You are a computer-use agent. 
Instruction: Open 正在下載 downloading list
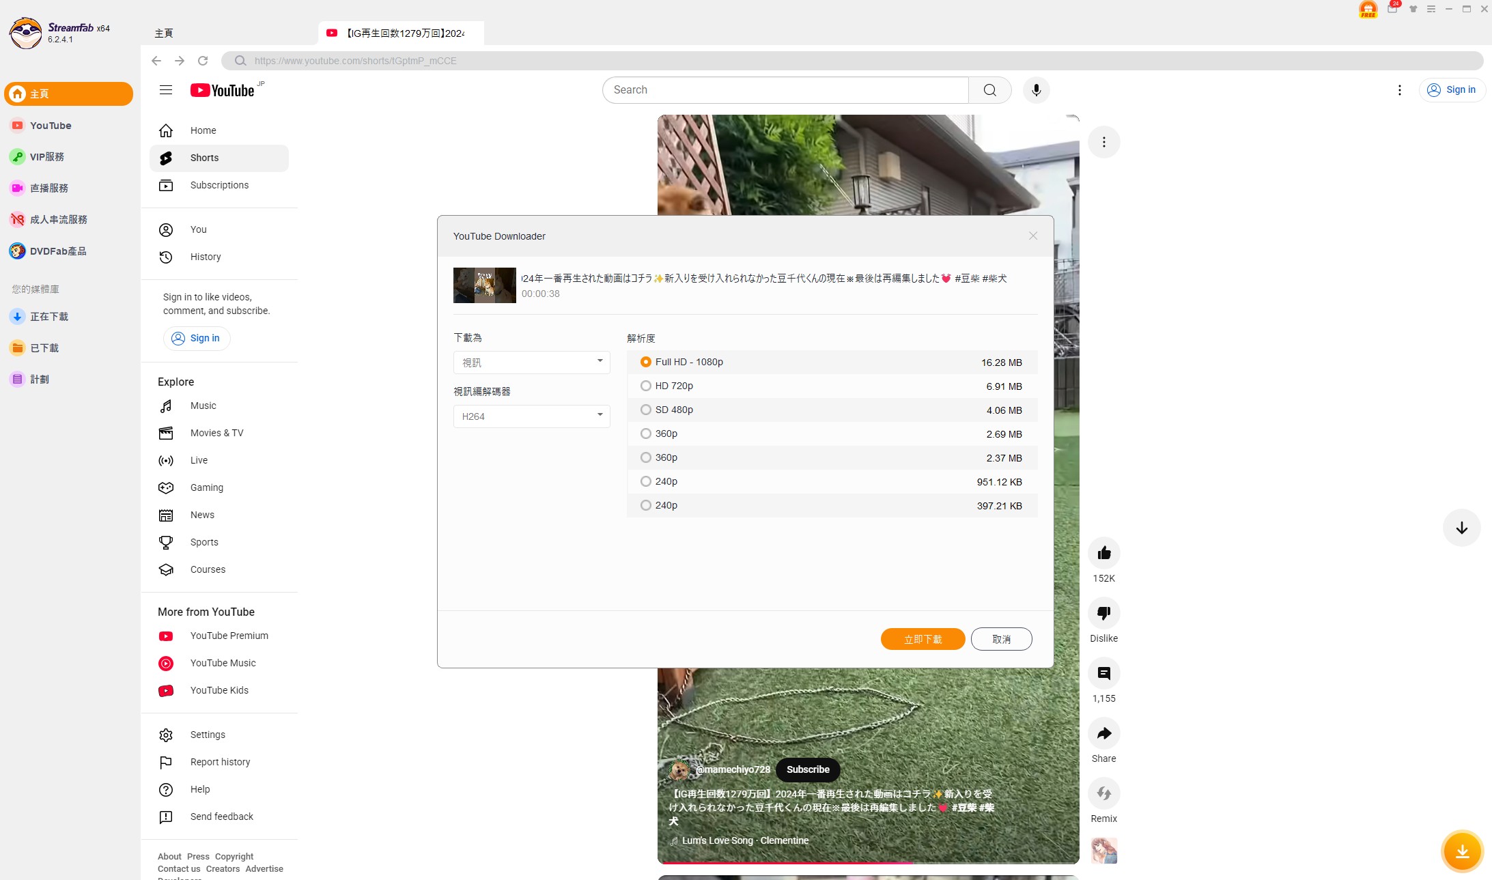68,317
